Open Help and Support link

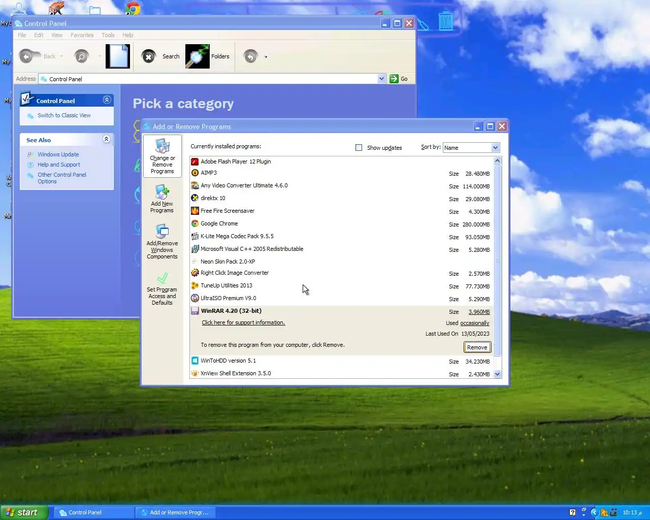pyautogui.click(x=58, y=165)
